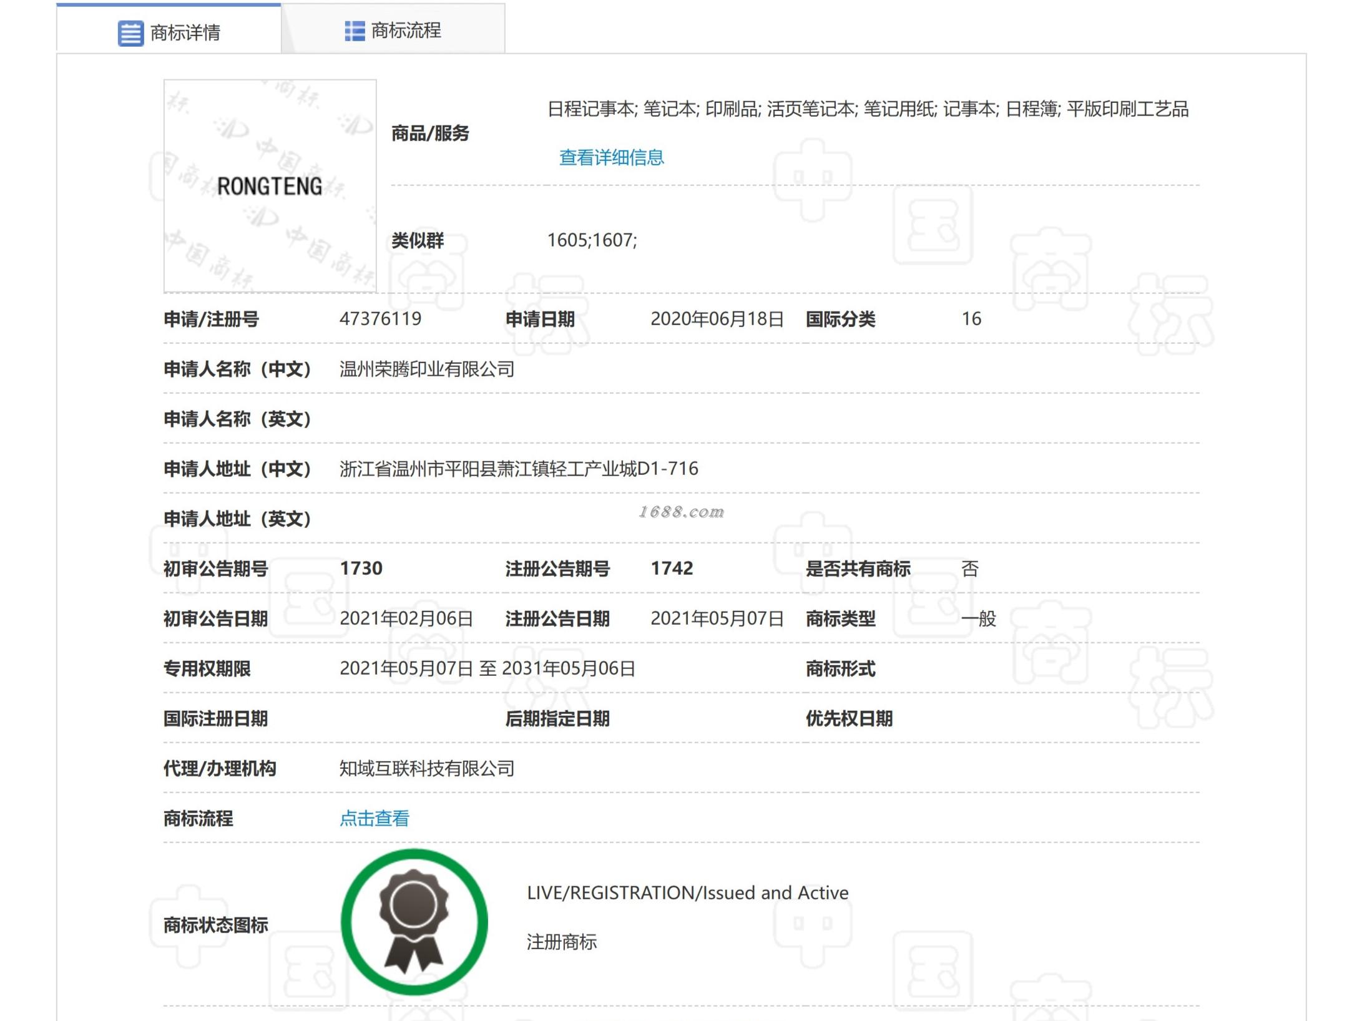Viewport: 1362px width, 1021px height.
Task: Click the LIVE/REGISTRATION/Issued and Active status text
Action: tap(687, 893)
